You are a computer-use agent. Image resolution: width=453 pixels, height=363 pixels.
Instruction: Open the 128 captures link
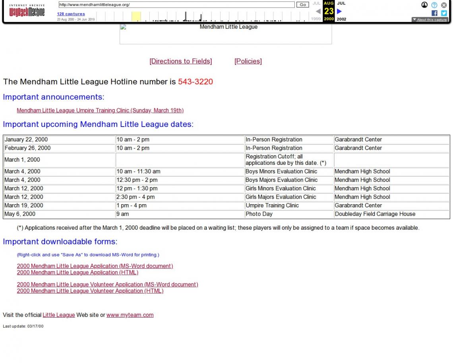coord(71,14)
